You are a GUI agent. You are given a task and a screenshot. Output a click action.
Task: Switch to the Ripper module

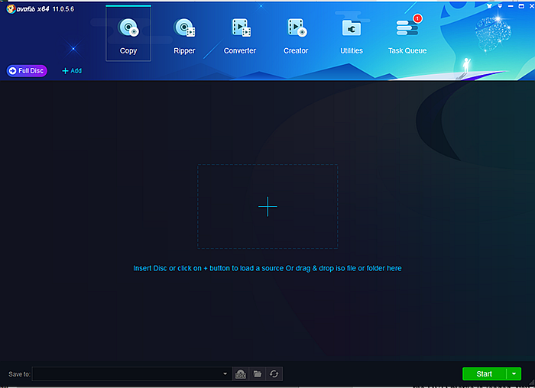tap(184, 36)
